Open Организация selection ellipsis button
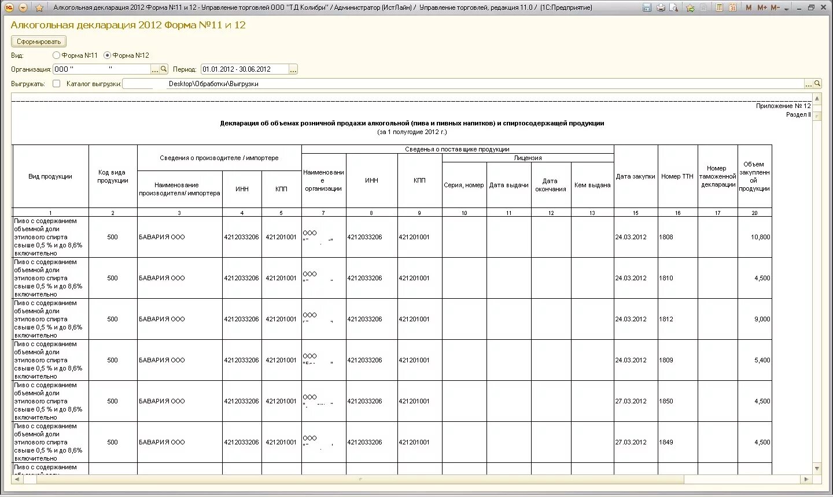833x497 pixels. click(x=154, y=69)
